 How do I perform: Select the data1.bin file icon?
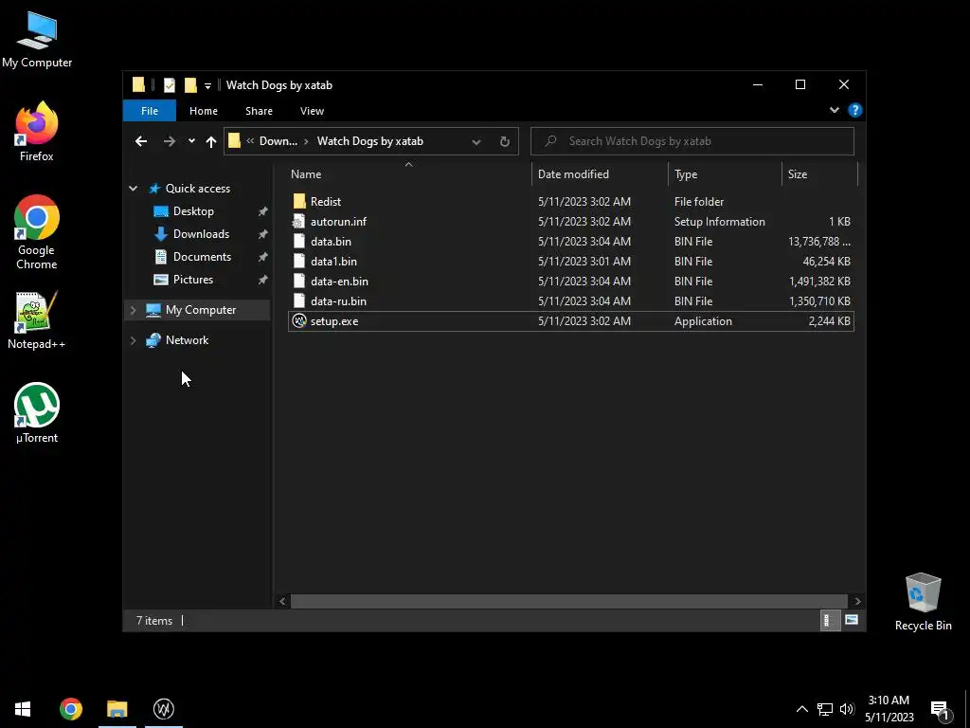point(299,262)
